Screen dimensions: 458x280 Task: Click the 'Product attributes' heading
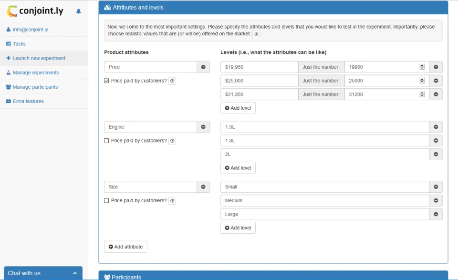(126, 52)
